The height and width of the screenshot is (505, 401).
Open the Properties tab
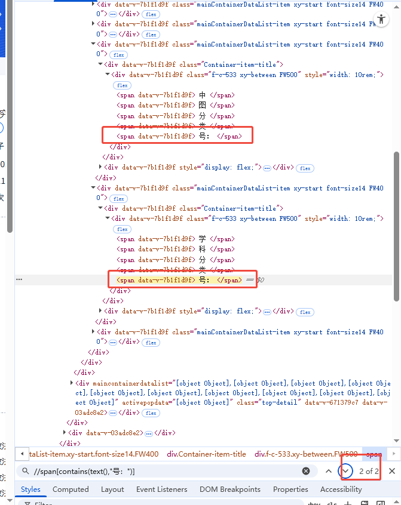tap(290, 489)
